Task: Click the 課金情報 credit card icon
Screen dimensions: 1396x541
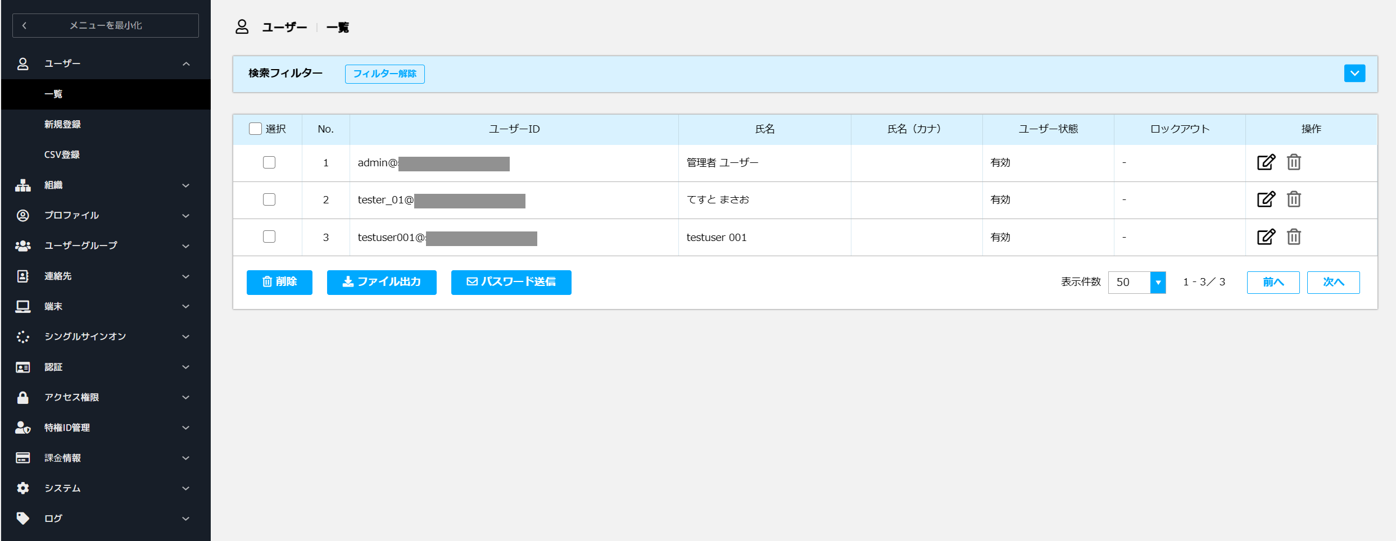Action: (x=22, y=458)
